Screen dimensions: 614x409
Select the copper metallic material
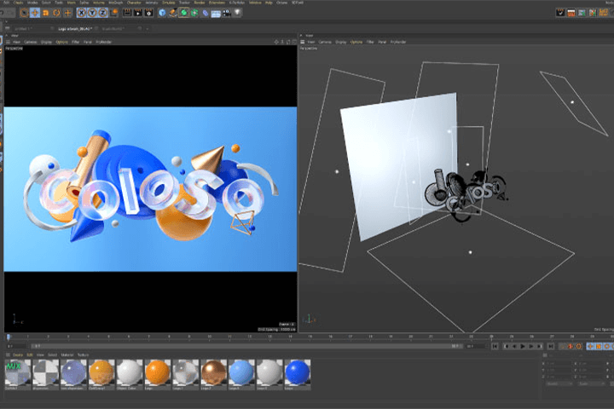213,375
